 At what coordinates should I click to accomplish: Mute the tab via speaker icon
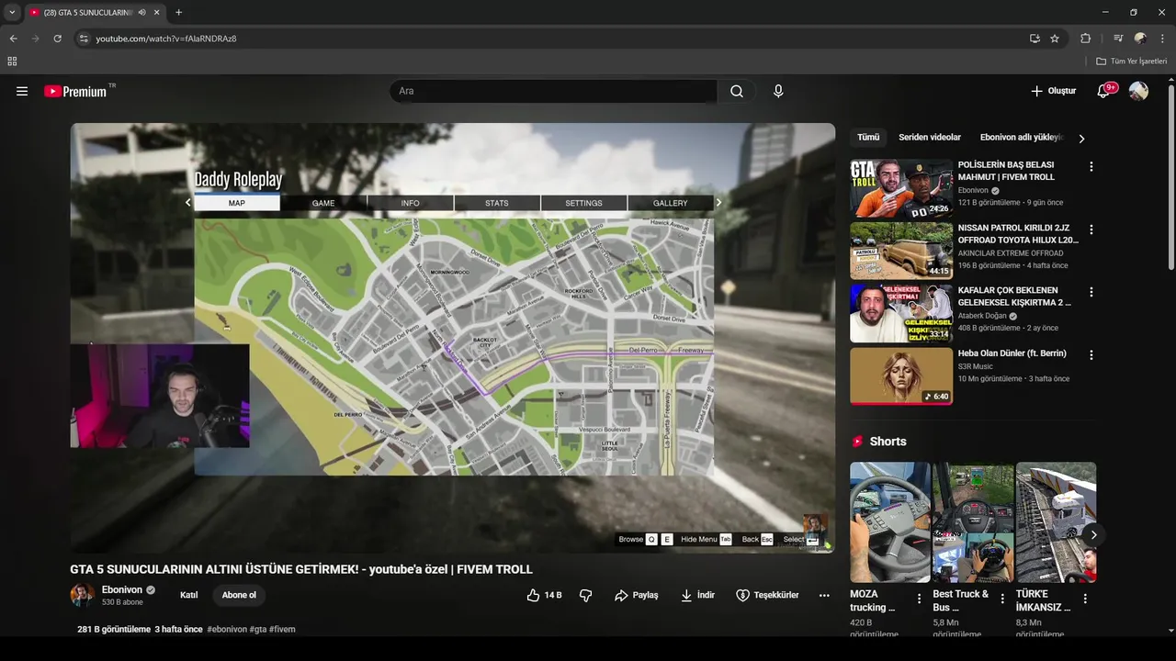click(x=141, y=13)
